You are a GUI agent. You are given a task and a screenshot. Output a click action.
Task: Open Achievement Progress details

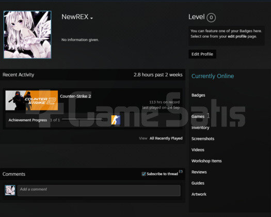pyautogui.click(x=28, y=120)
